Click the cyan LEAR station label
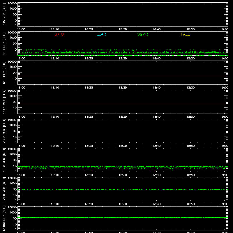The height and width of the screenshot is (233, 233). (101, 34)
